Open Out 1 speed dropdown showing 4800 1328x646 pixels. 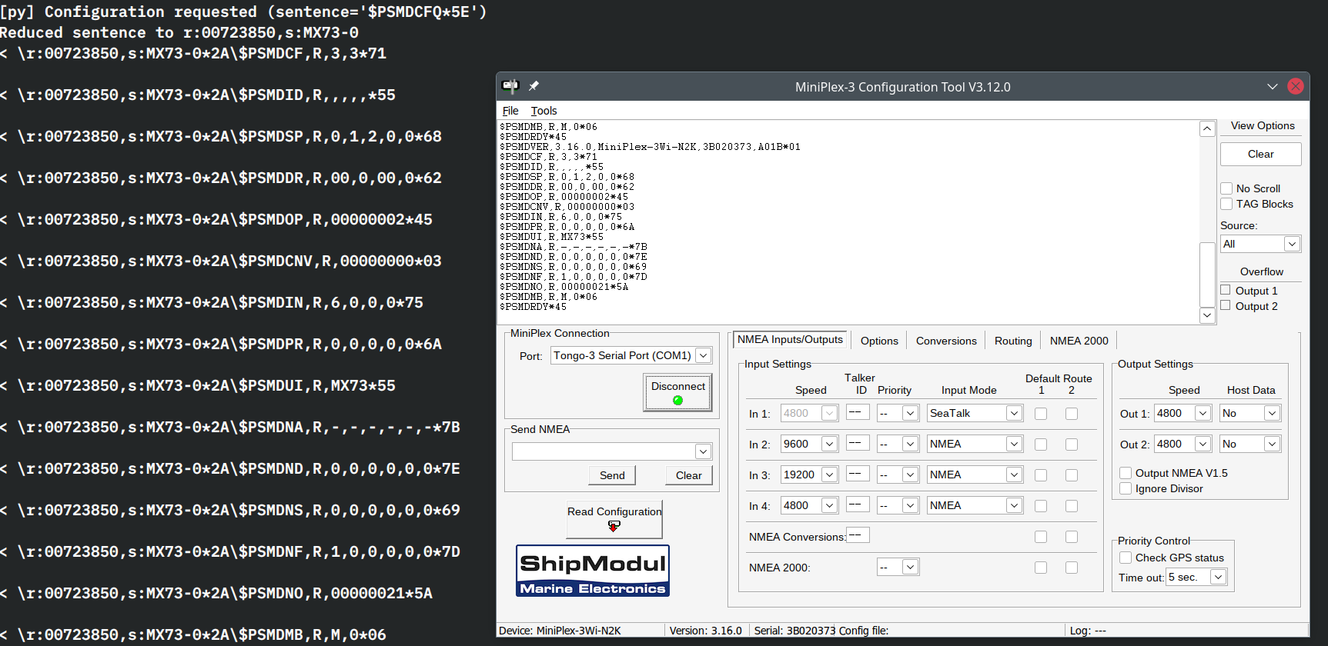[x=1183, y=413]
